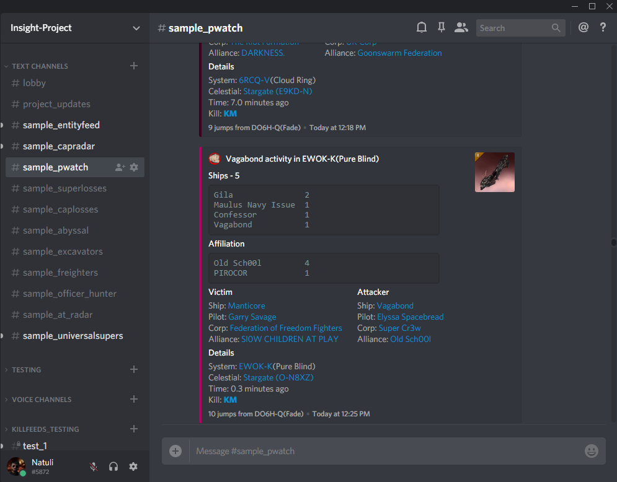Open DARKNESS. alliance link
Image resolution: width=617 pixels, height=482 pixels.
pos(263,53)
